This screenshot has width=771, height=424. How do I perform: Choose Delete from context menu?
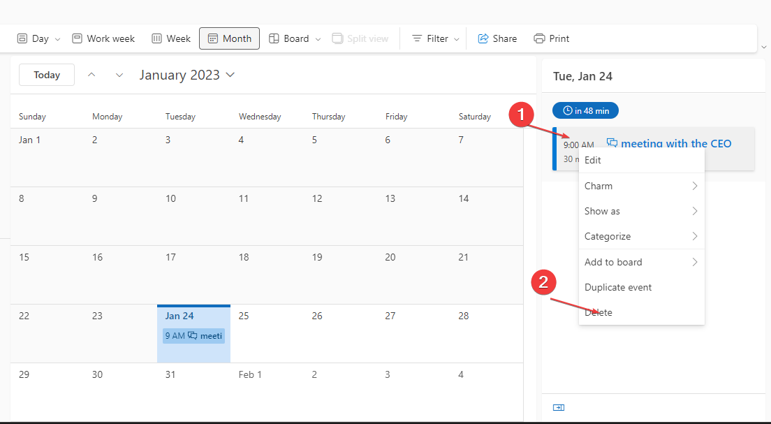[x=599, y=312]
